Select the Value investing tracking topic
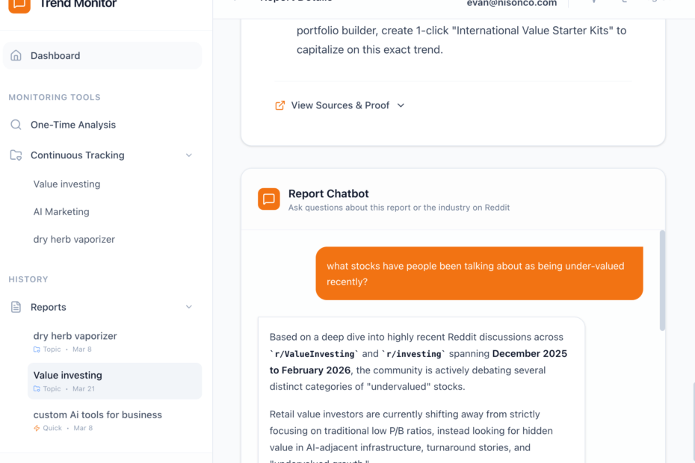 click(x=67, y=184)
